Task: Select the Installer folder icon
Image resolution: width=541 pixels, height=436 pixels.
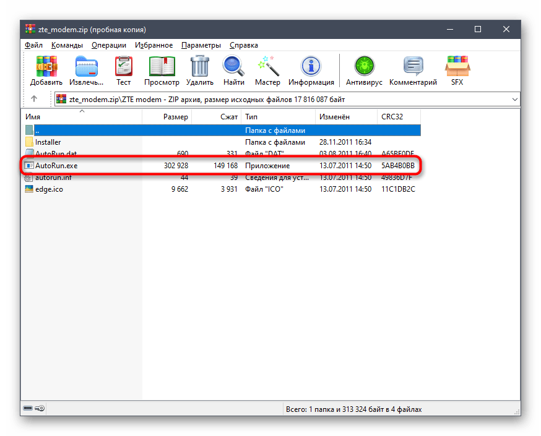Action: (x=29, y=142)
